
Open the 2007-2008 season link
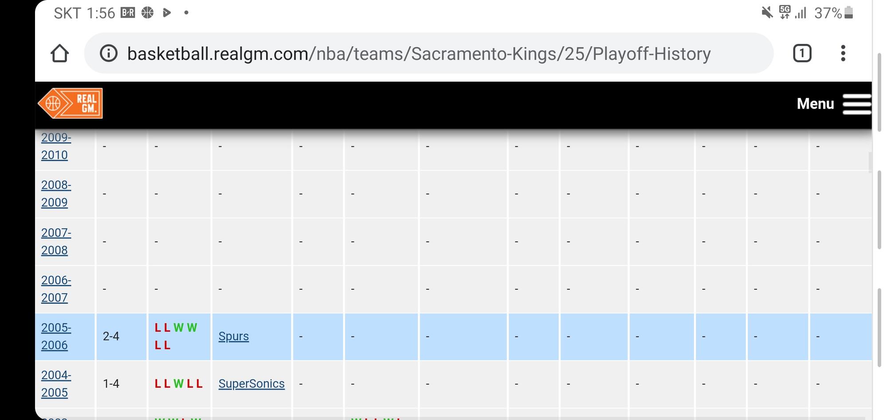[x=56, y=241]
